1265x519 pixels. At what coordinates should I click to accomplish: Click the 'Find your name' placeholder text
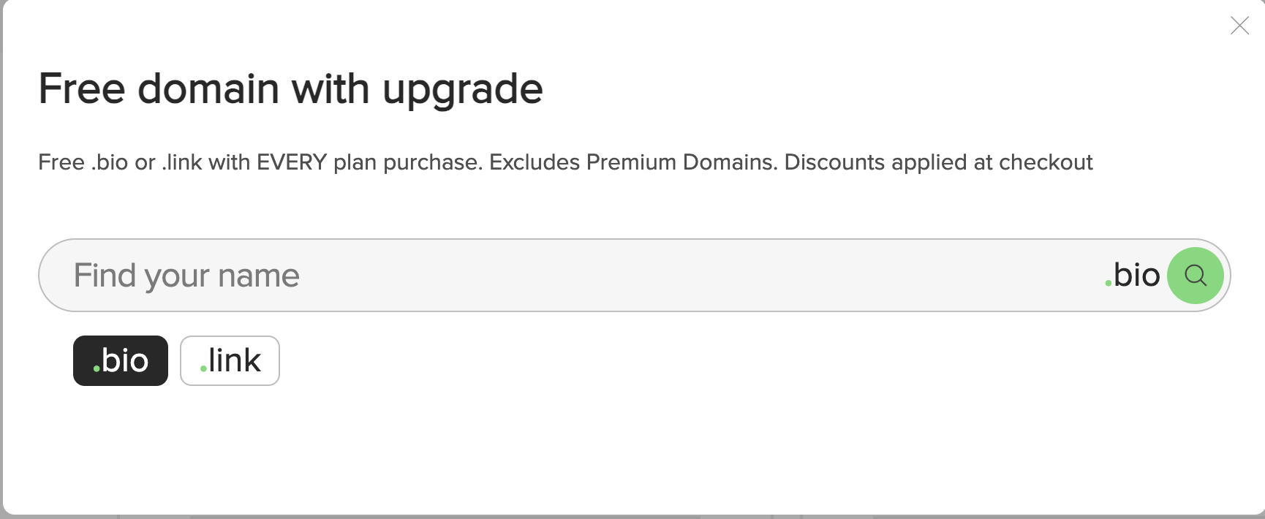pyautogui.click(x=186, y=276)
